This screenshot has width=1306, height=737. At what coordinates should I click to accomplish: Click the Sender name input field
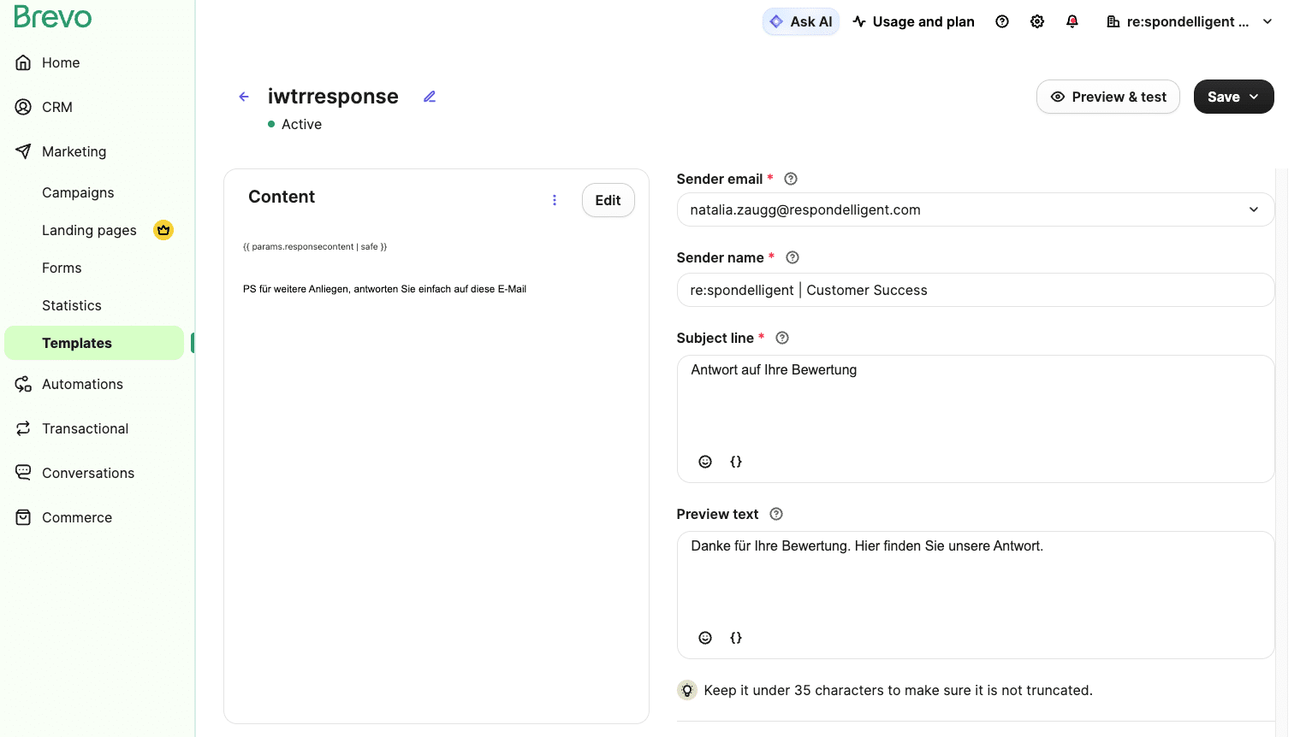[975, 290]
